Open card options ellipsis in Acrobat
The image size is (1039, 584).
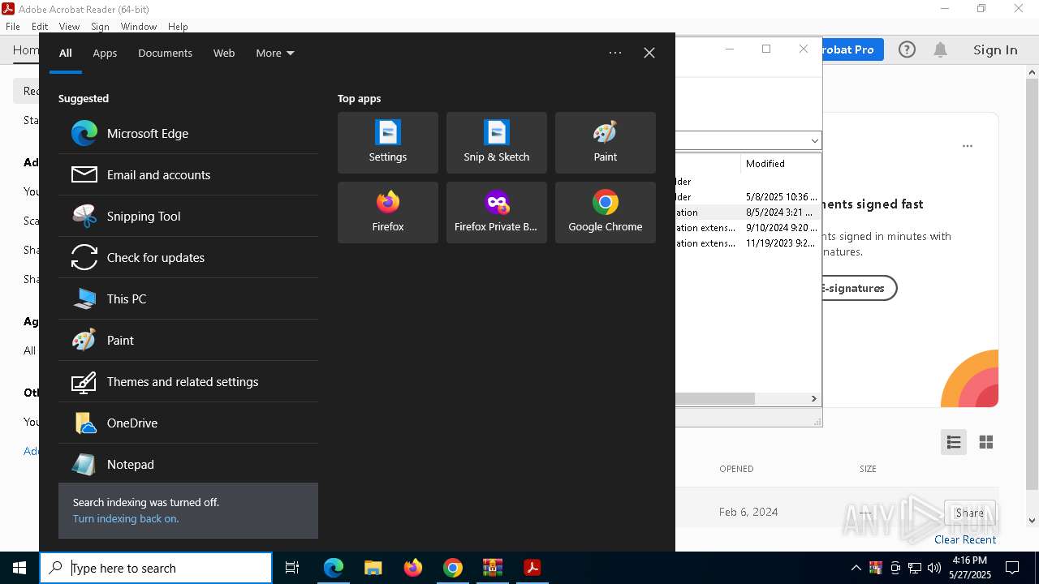968,146
